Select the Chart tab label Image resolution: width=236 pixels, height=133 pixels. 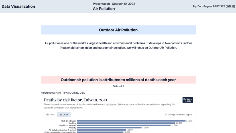65,115
